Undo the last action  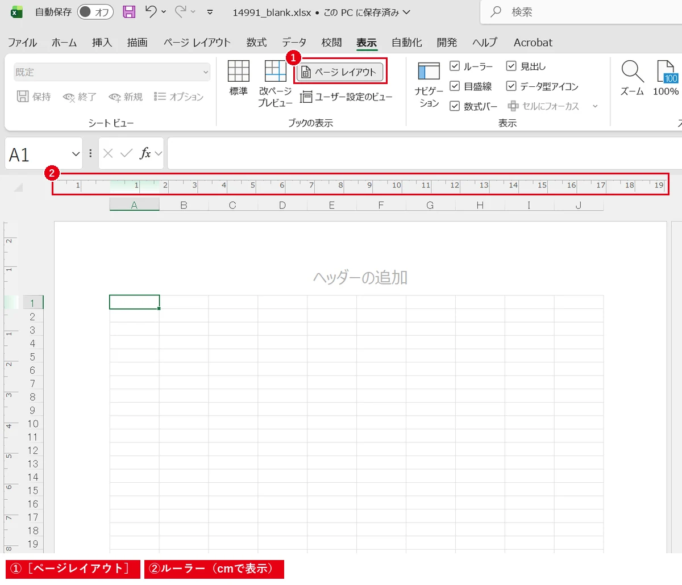151,11
